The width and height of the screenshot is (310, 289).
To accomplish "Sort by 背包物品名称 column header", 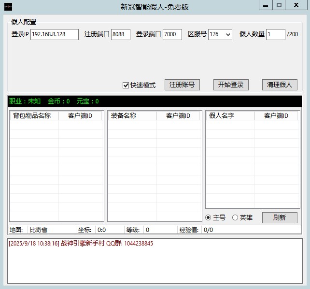I will tap(34, 116).
